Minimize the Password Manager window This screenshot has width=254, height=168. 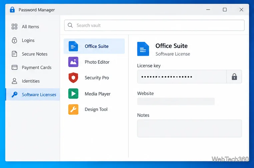coord(208,10)
